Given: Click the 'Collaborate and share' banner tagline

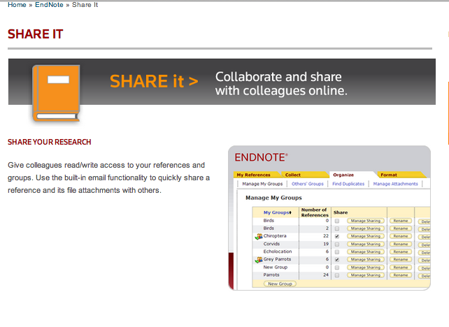Looking at the screenshot, I should (x=281, y=84).
